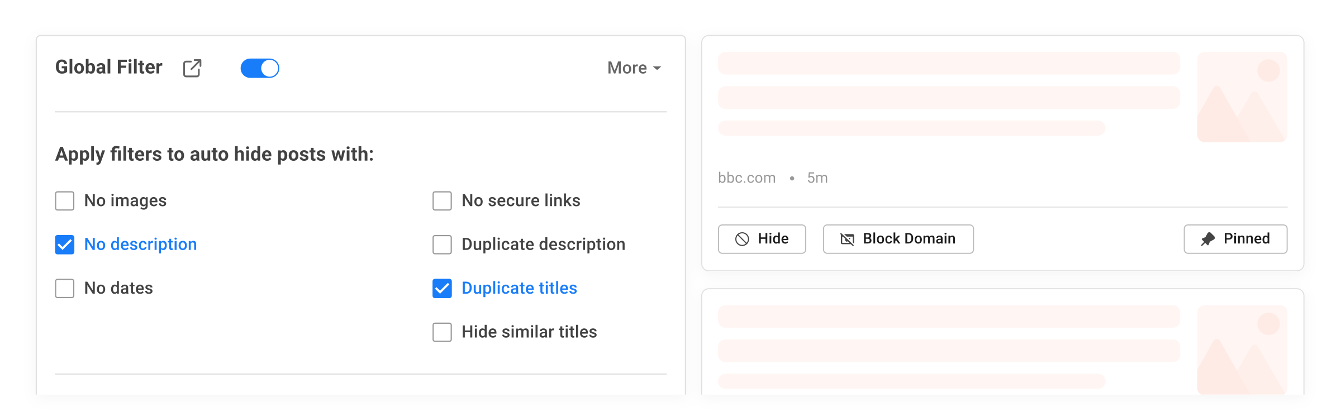
Task: Click the blocked-domain icon in Block Domain button
Action: tap(847, 238)
